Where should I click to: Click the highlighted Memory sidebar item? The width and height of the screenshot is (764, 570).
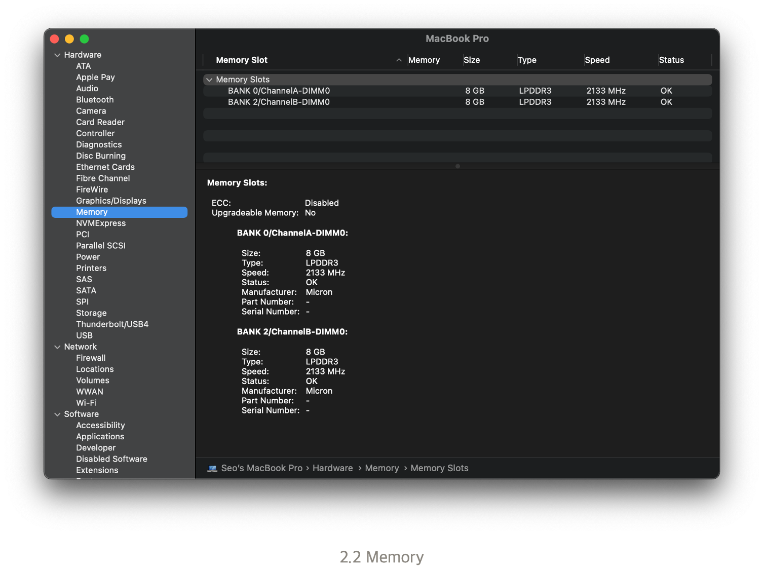pyautogui.click(x=120, y=212)
